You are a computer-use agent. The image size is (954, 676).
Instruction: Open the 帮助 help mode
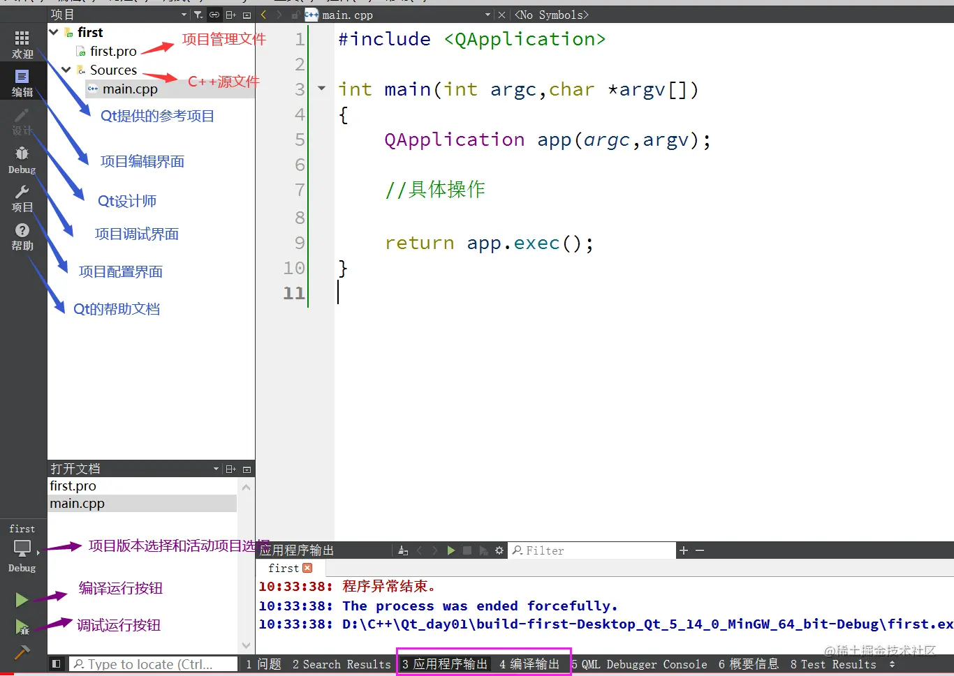coord(22,236)
